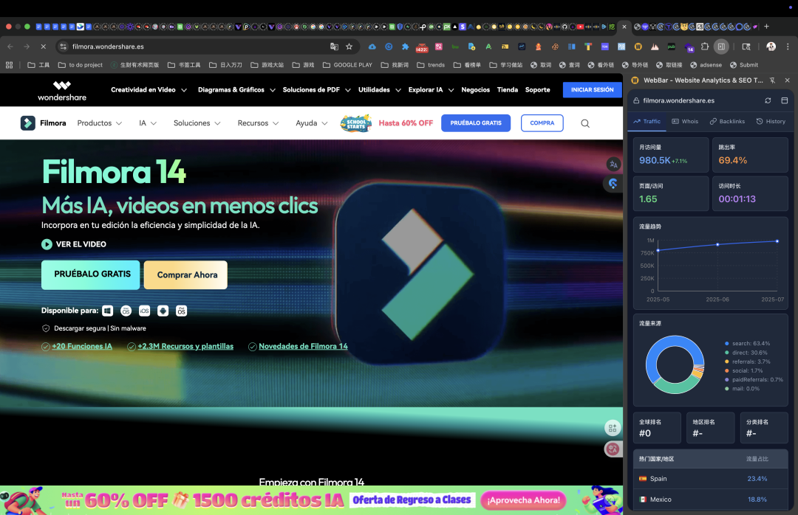
Task: Click the view site information icon
Action: [x=63, y=46]
